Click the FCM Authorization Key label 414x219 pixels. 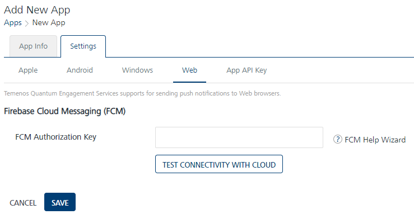tap(55, 137)
